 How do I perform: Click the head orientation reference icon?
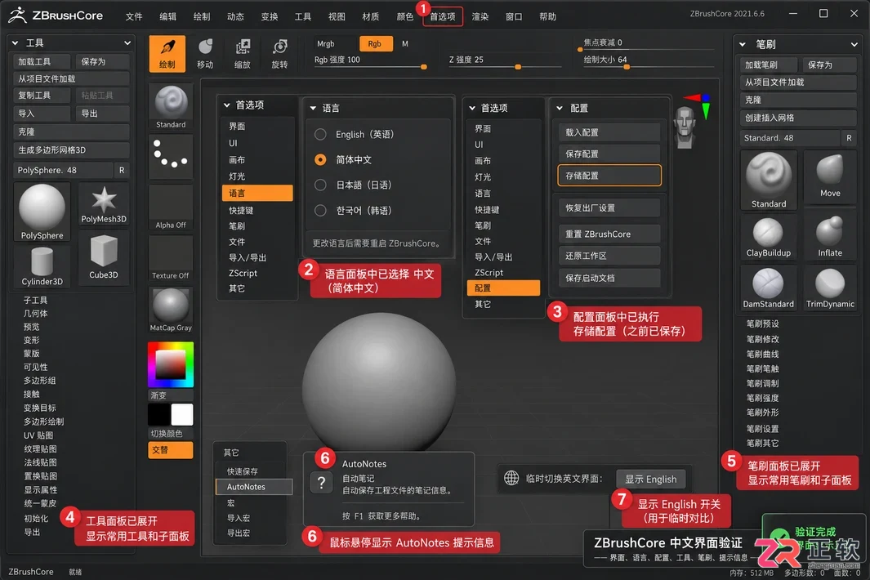(x=685, y=127)
